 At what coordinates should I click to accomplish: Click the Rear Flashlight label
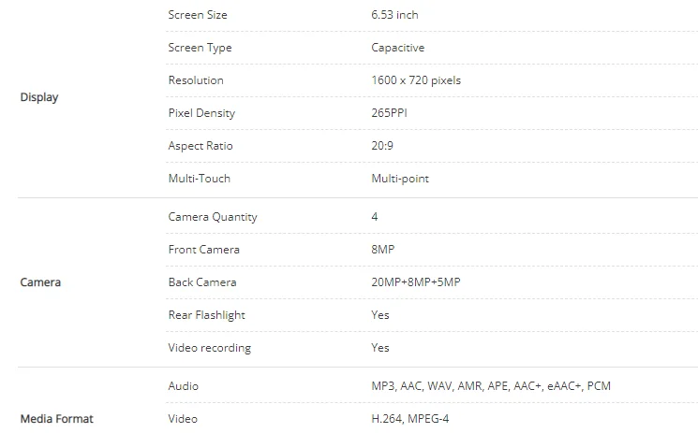pos(206,315)
